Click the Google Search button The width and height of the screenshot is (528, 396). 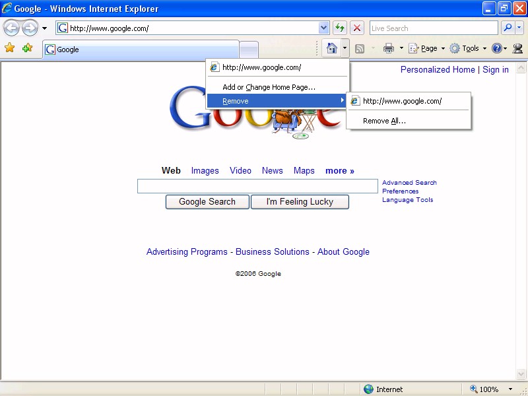pyautogui.click(x=207, y=202)
